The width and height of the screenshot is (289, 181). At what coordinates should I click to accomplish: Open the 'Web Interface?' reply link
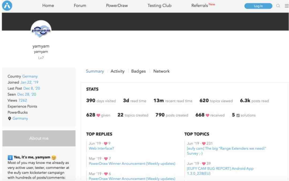(101, 148)
